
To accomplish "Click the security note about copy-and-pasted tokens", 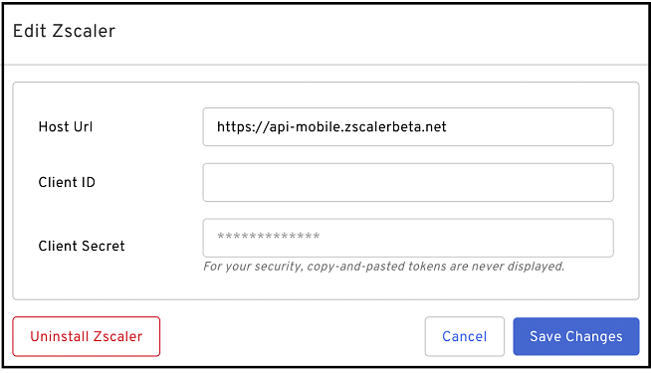I will tap(383, 267).
